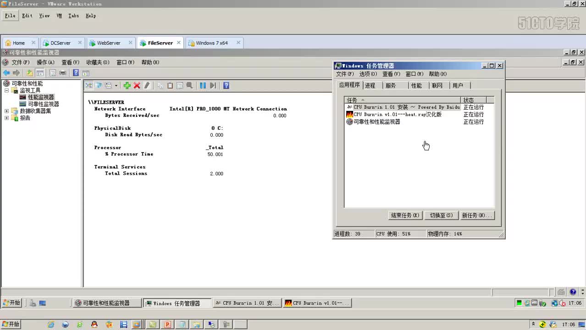
Task: Click the MMC toolbar Help icon
Action: click(x=76, y=73)
